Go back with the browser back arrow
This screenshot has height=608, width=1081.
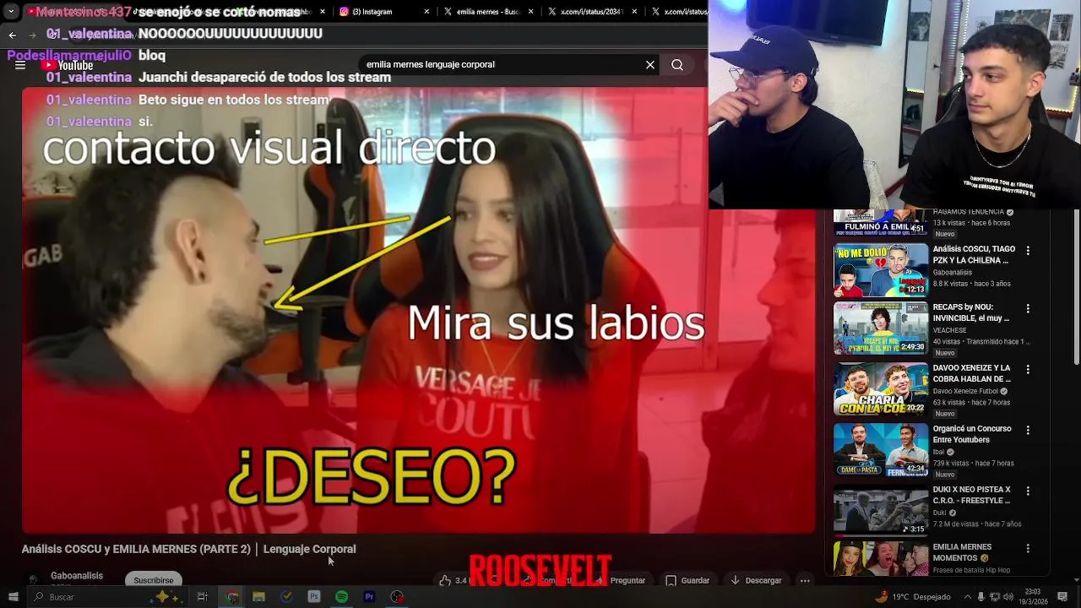pos(12,35)
